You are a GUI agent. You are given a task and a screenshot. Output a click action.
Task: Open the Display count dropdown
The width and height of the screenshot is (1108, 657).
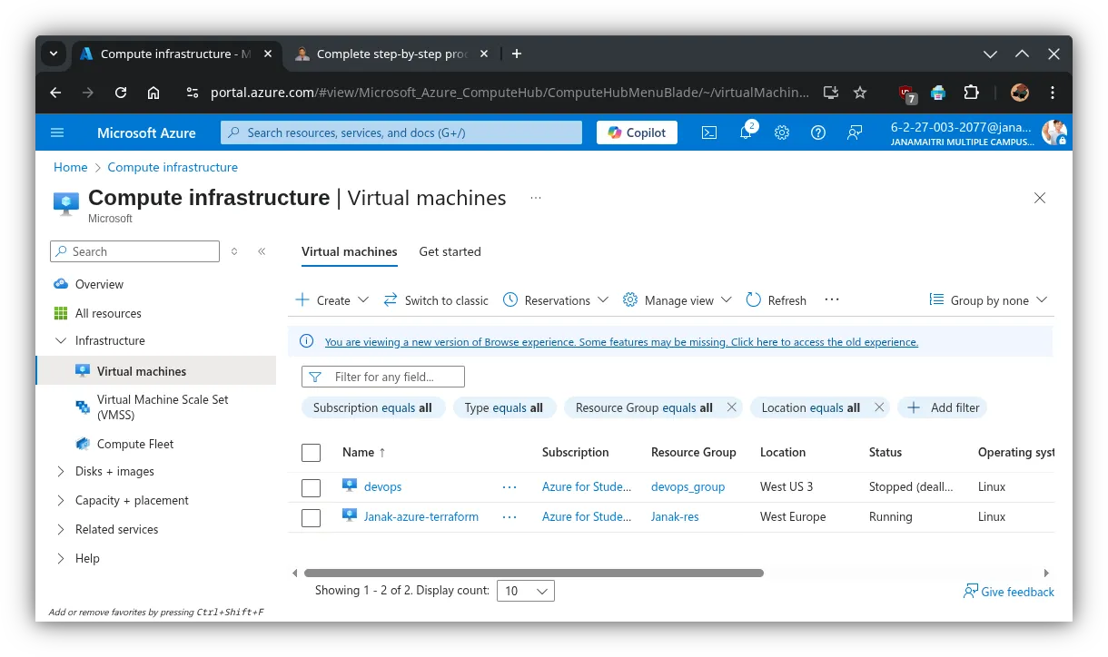click(x=527, y=591)
